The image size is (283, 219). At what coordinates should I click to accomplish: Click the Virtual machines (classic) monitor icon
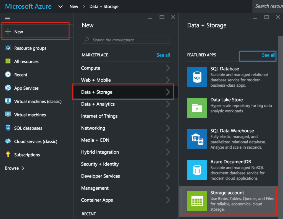coord(8,101)
